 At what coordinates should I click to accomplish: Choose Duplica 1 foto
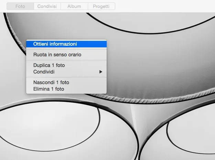point(66,65)
